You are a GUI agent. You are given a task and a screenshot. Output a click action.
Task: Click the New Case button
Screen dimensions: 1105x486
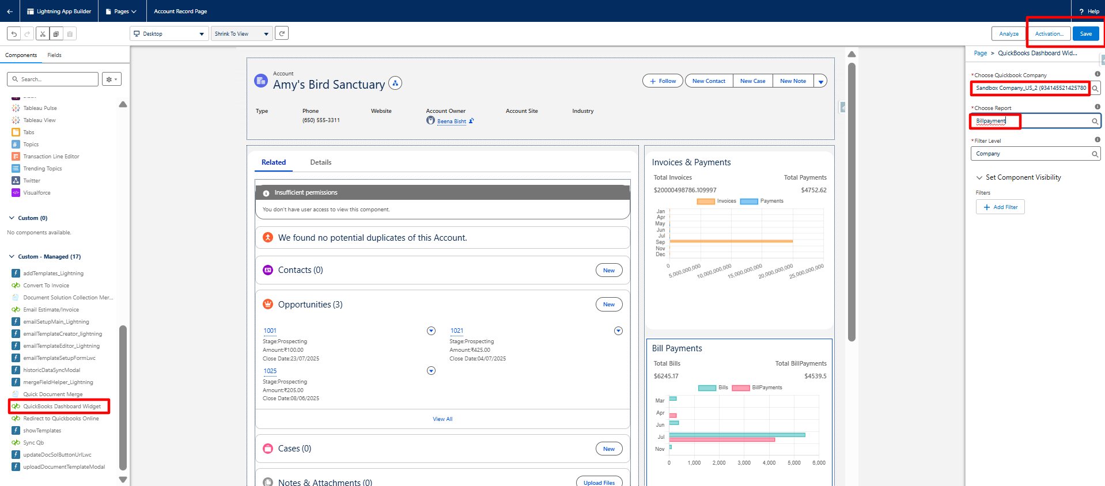pos(753,81)
